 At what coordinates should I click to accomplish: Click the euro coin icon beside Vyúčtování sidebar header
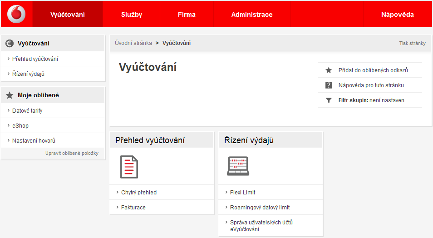click(10, 44)
